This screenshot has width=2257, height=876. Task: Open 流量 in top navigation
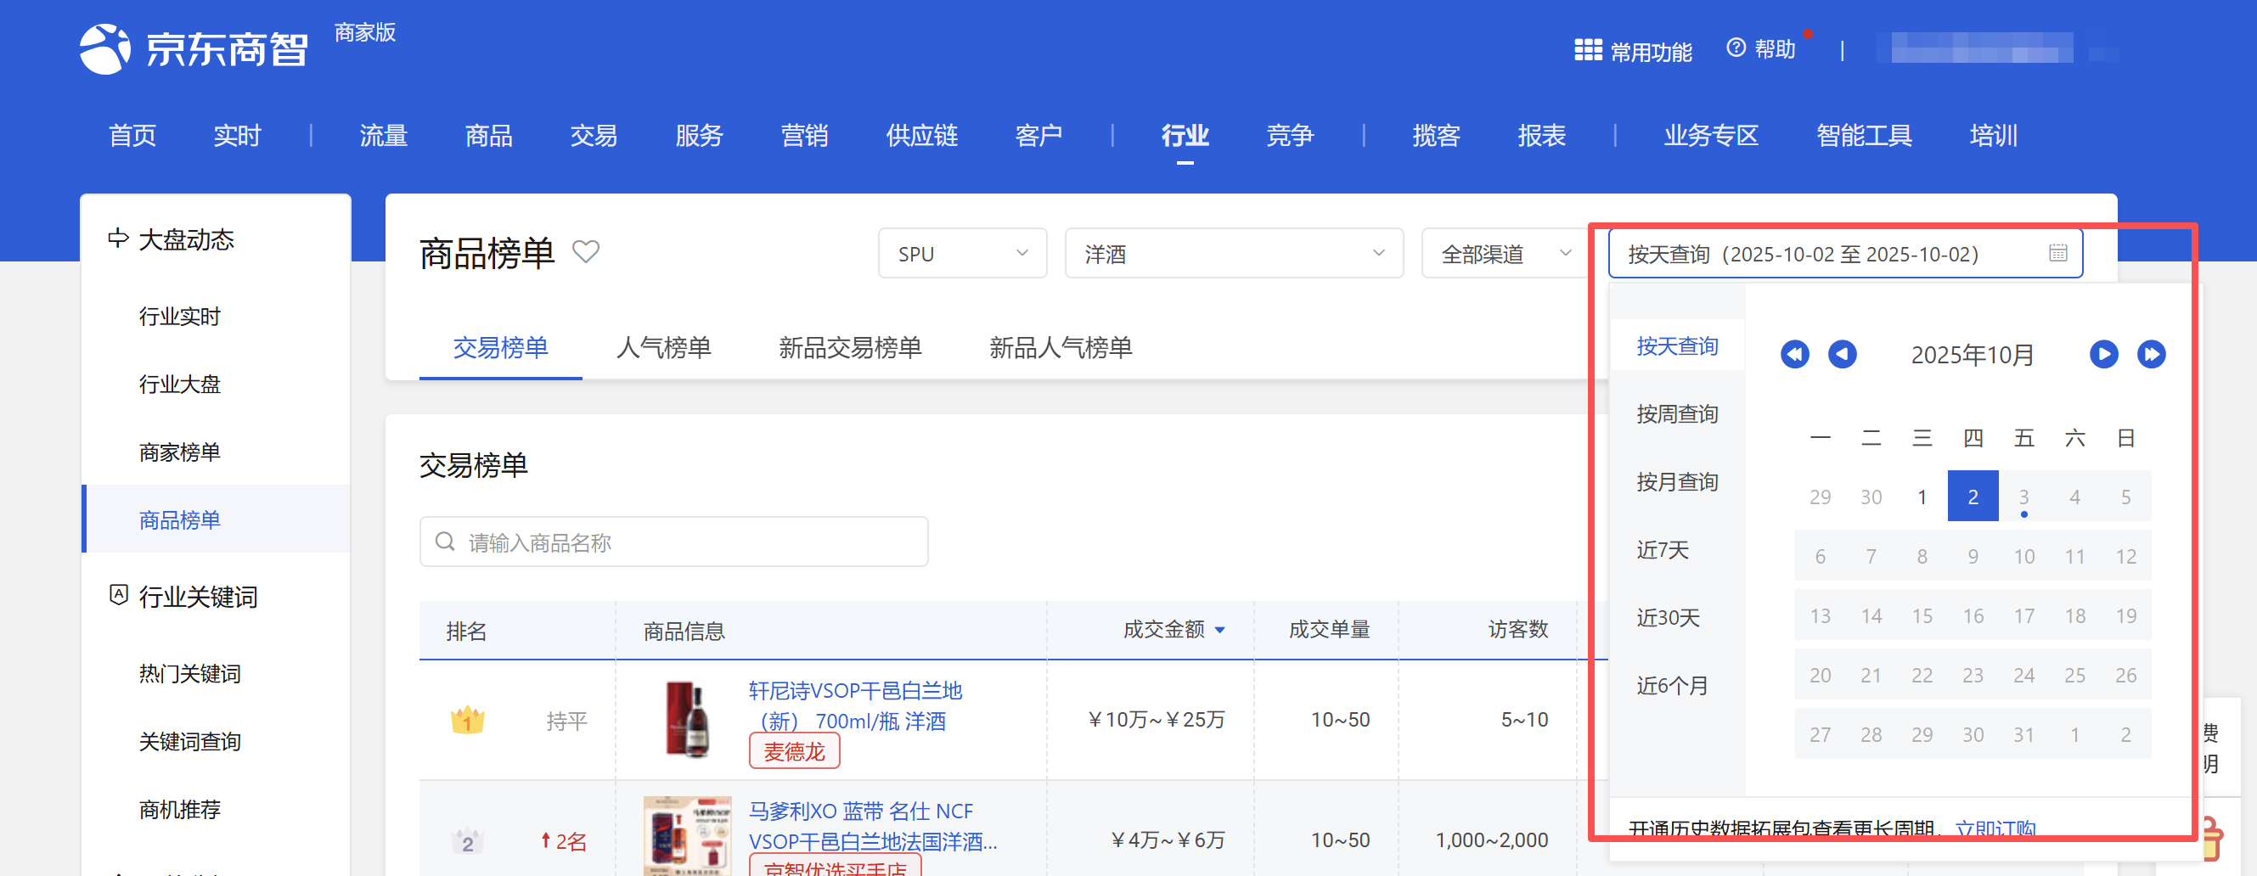tap(384, 136)
